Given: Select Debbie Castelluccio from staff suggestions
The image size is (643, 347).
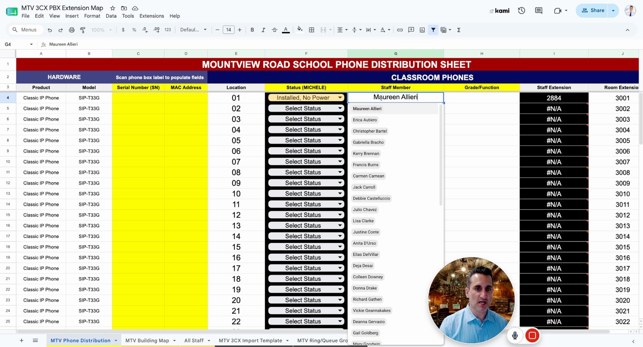Looking at the screenshot, I should click(x=371, y=199).
